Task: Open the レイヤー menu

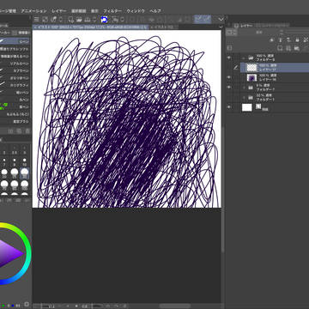Action: (x=59, y=11)
